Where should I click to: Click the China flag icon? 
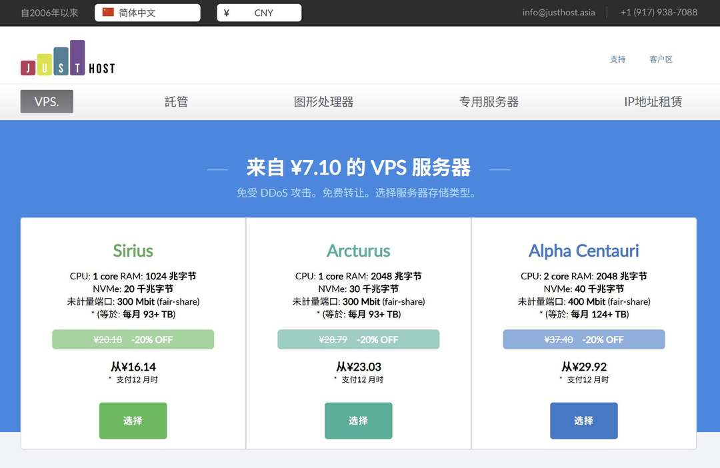(x=108, y=13)
